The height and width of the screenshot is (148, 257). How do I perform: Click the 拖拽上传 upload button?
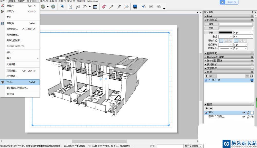coord(229,2)
